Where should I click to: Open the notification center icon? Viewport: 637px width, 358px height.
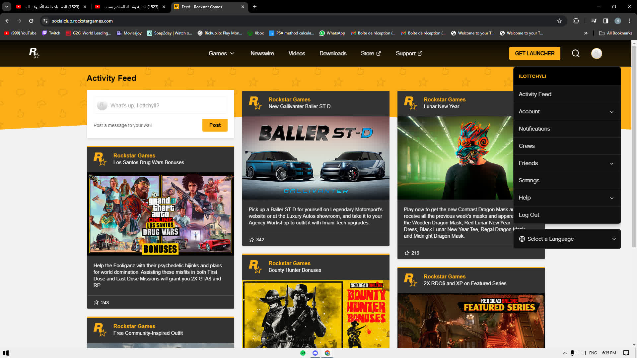[626, 353]
